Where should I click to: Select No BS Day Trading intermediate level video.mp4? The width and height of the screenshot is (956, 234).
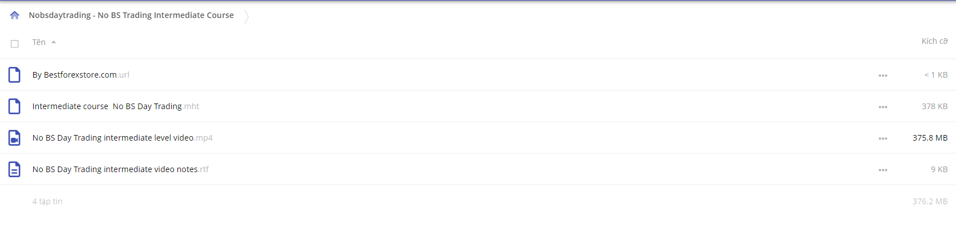122,138
